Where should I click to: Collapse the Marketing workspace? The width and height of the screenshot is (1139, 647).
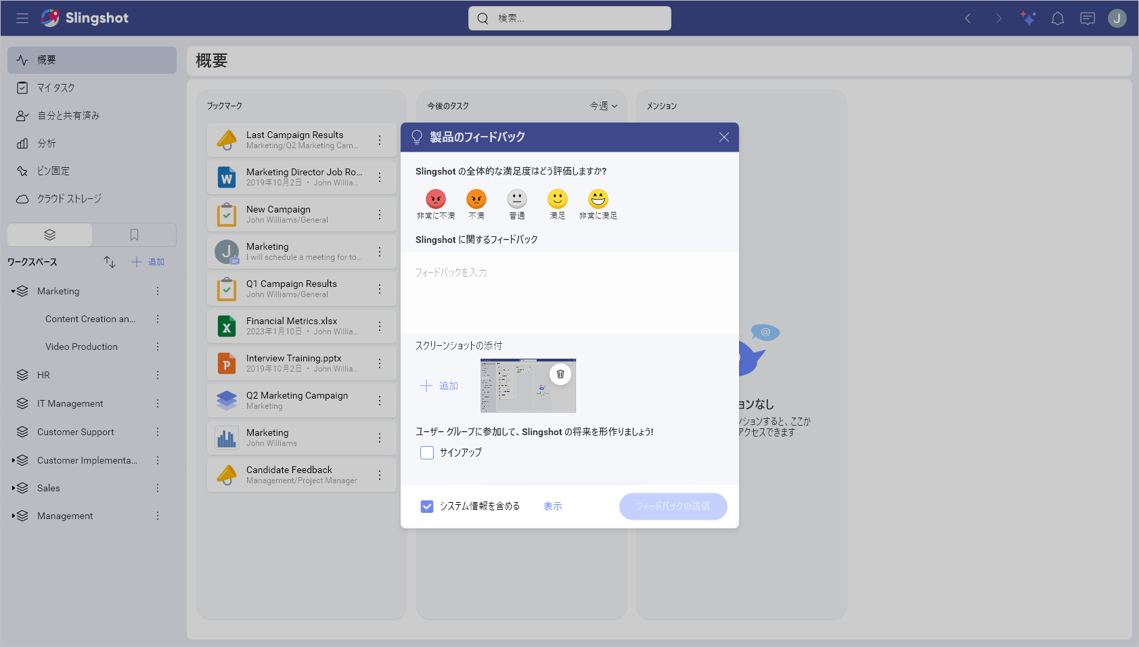[x=13, y=292]
